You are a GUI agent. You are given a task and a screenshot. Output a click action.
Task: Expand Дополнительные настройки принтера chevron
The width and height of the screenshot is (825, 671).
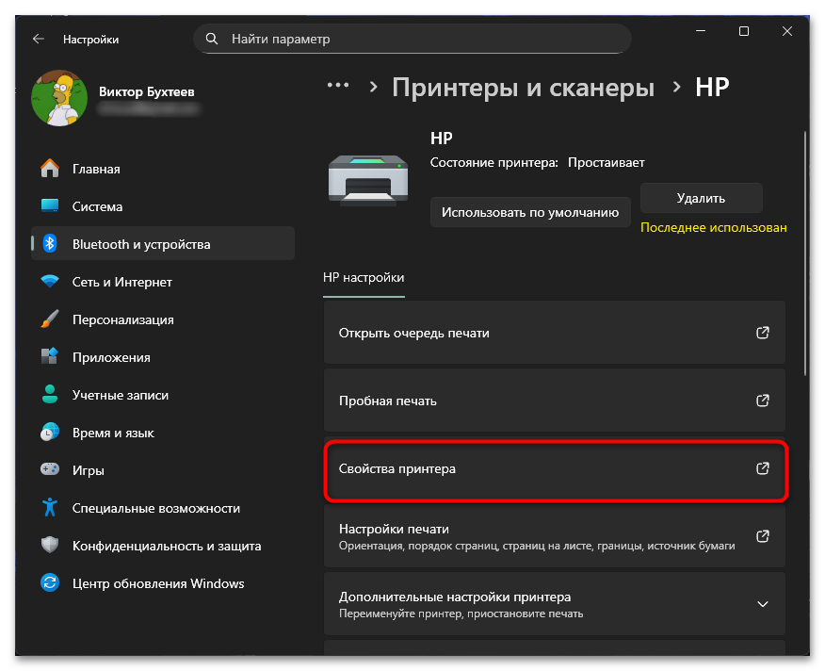[763, 604]
